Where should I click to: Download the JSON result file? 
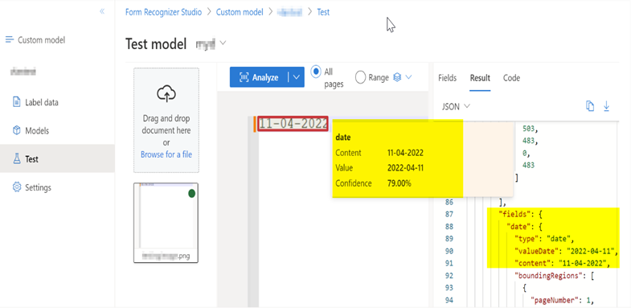tap(606, 106)
